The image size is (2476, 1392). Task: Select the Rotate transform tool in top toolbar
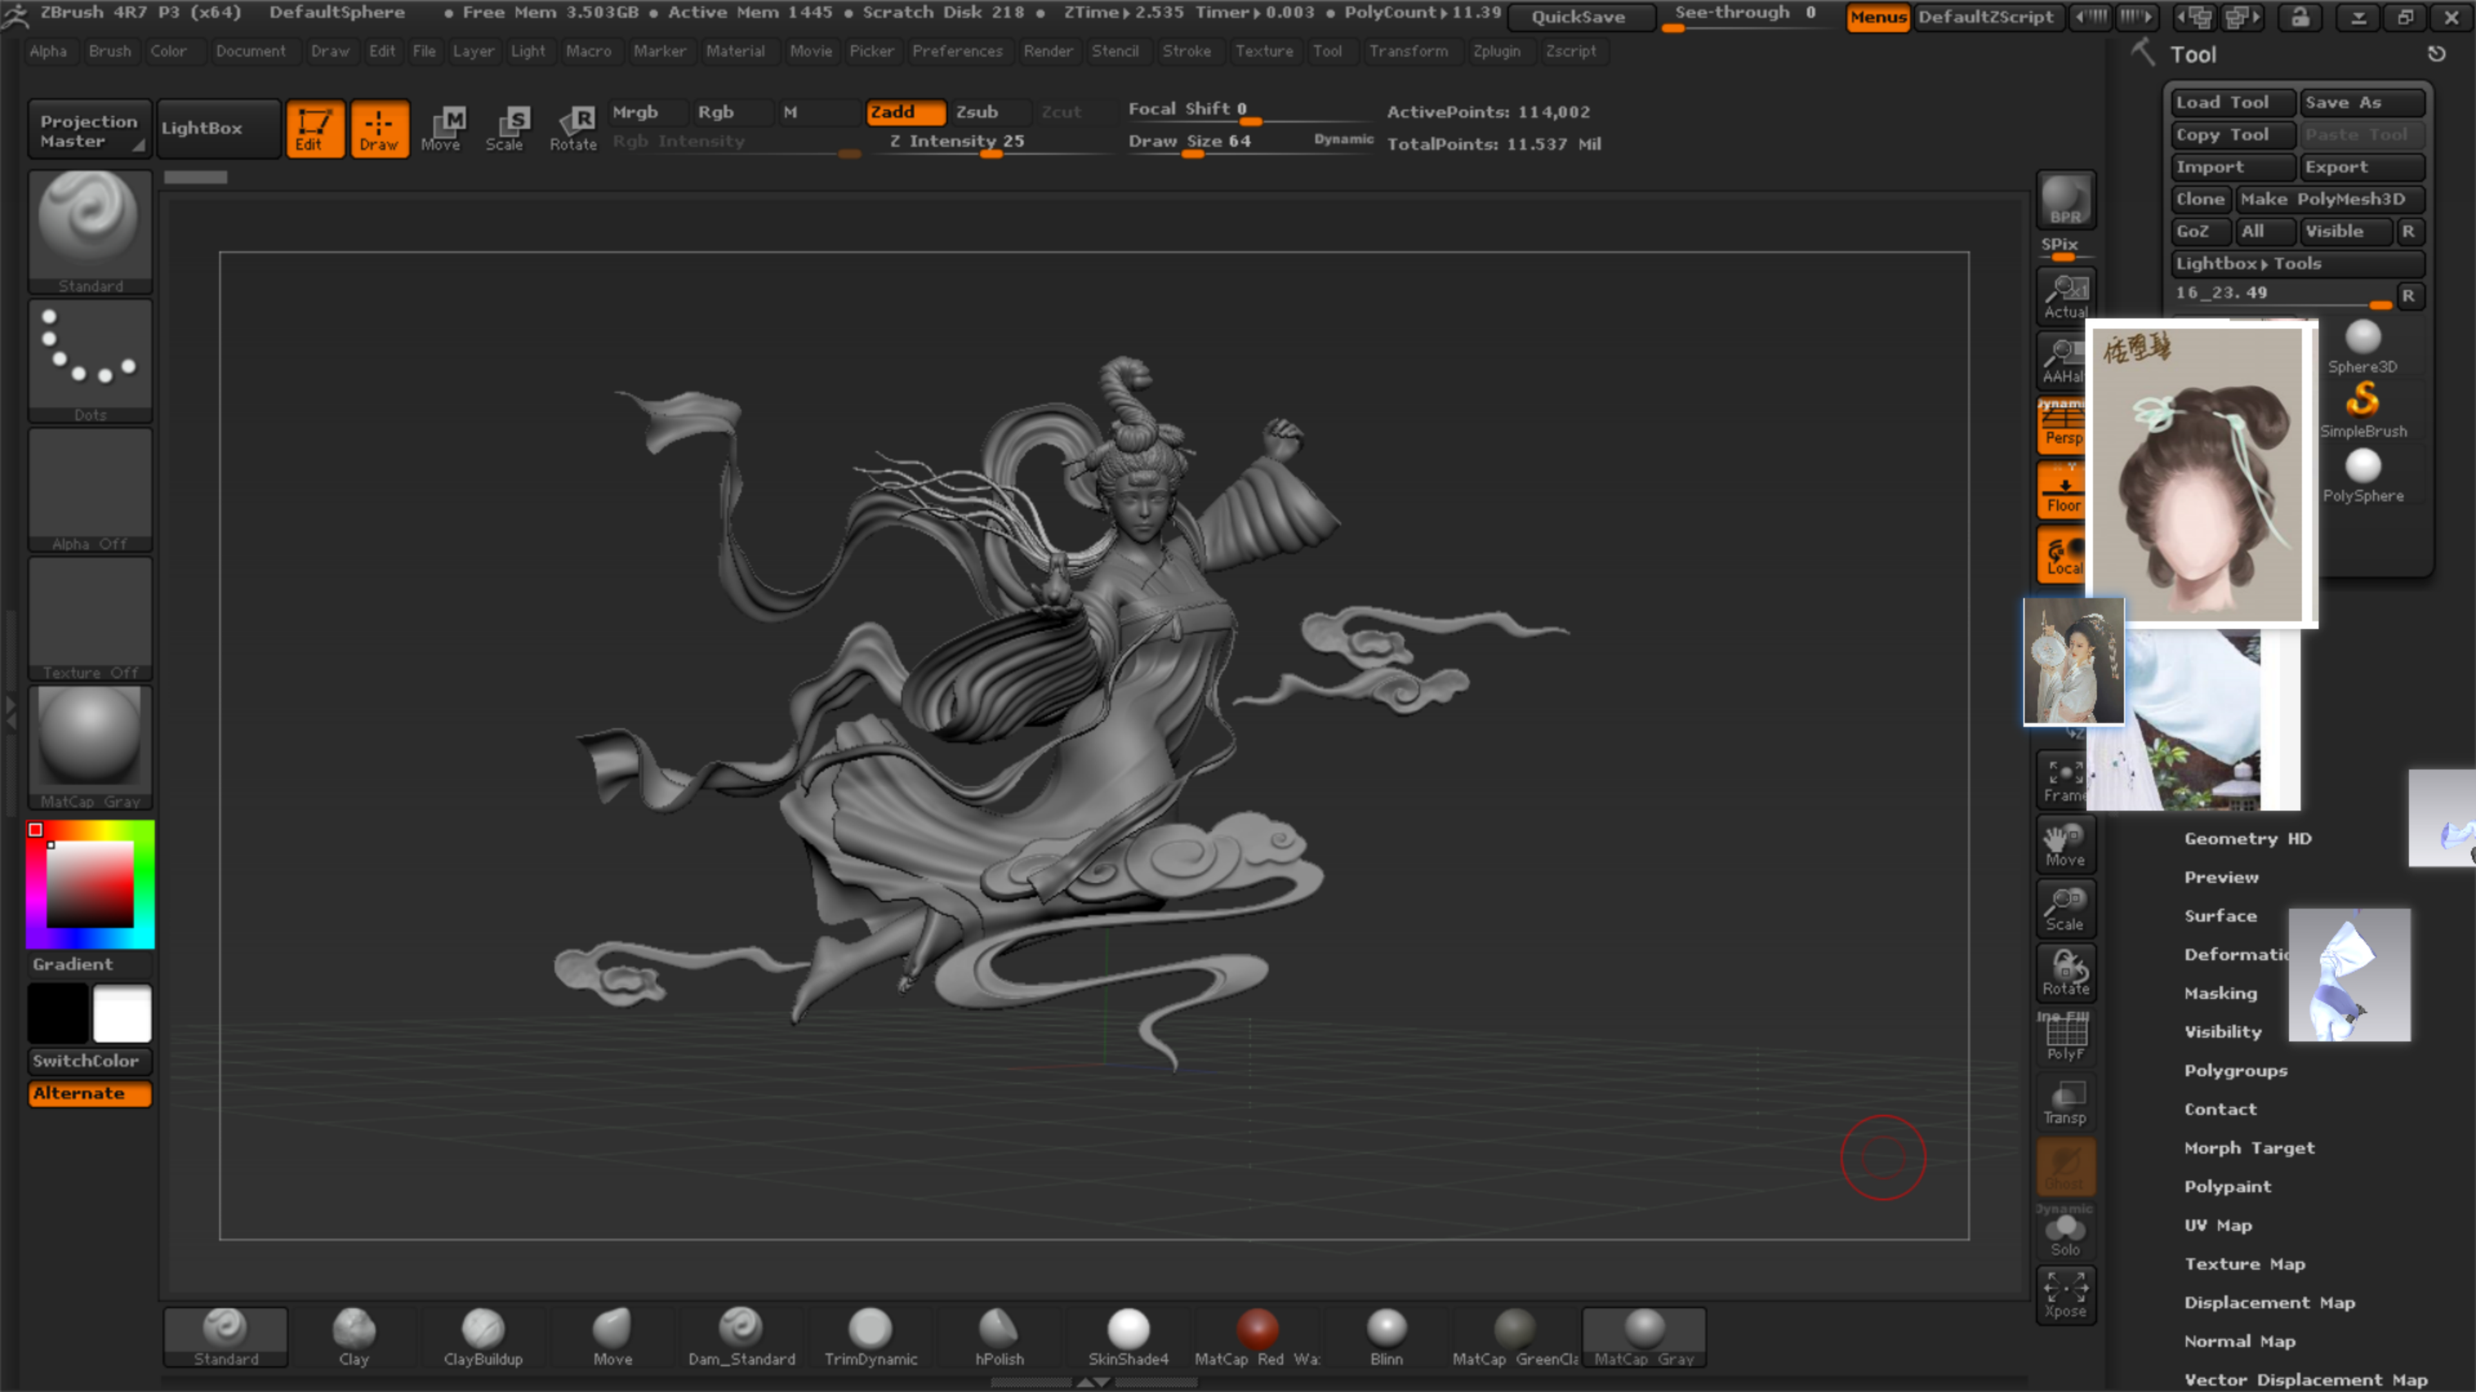573,128
